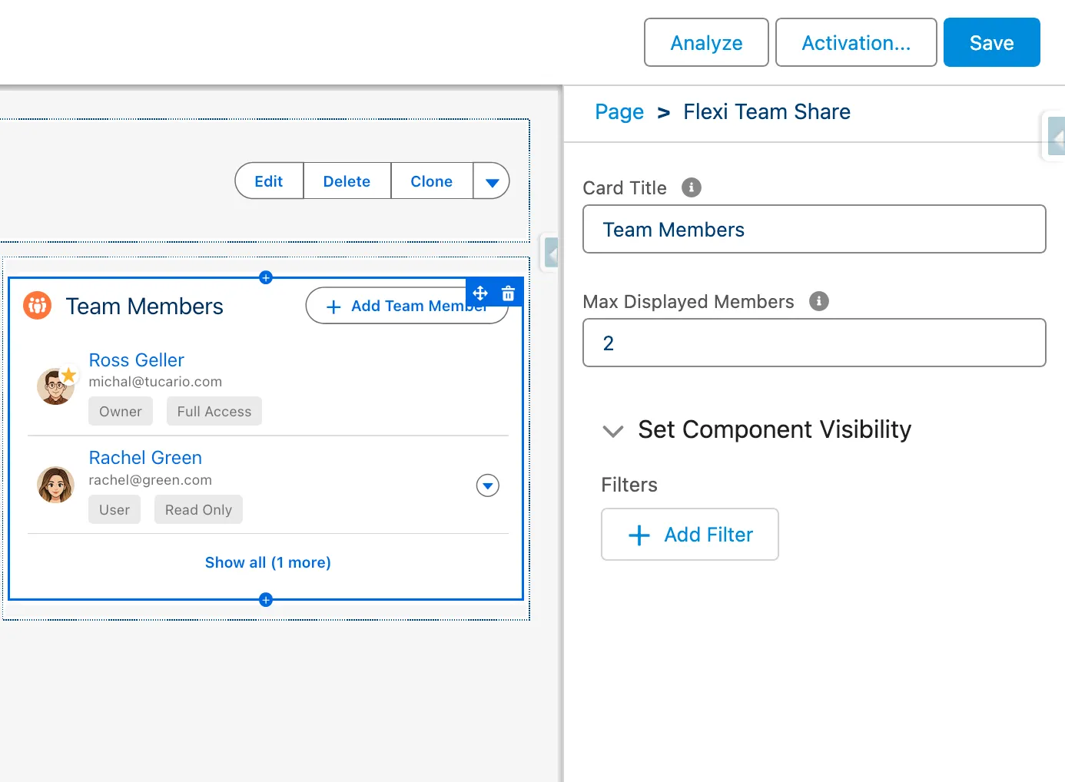This screenshot has width=1065, height=782.
Task: Collapse the Set Component Visibility section
Action: click(612, 431)
